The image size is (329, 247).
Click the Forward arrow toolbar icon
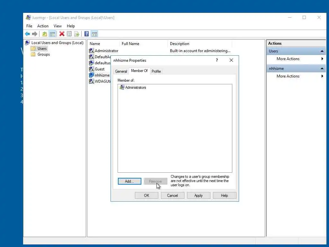point(35,34)
